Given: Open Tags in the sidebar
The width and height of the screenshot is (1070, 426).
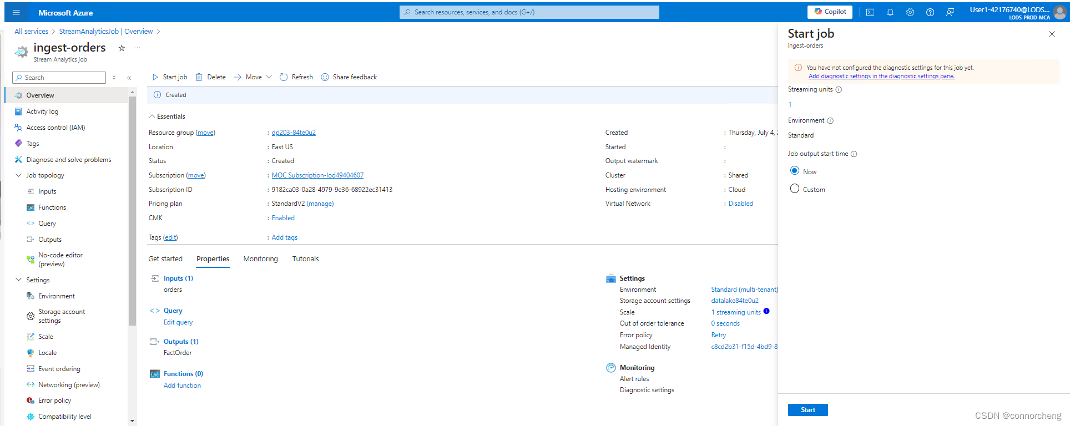Looking at the screenshot, I should 33,144.
